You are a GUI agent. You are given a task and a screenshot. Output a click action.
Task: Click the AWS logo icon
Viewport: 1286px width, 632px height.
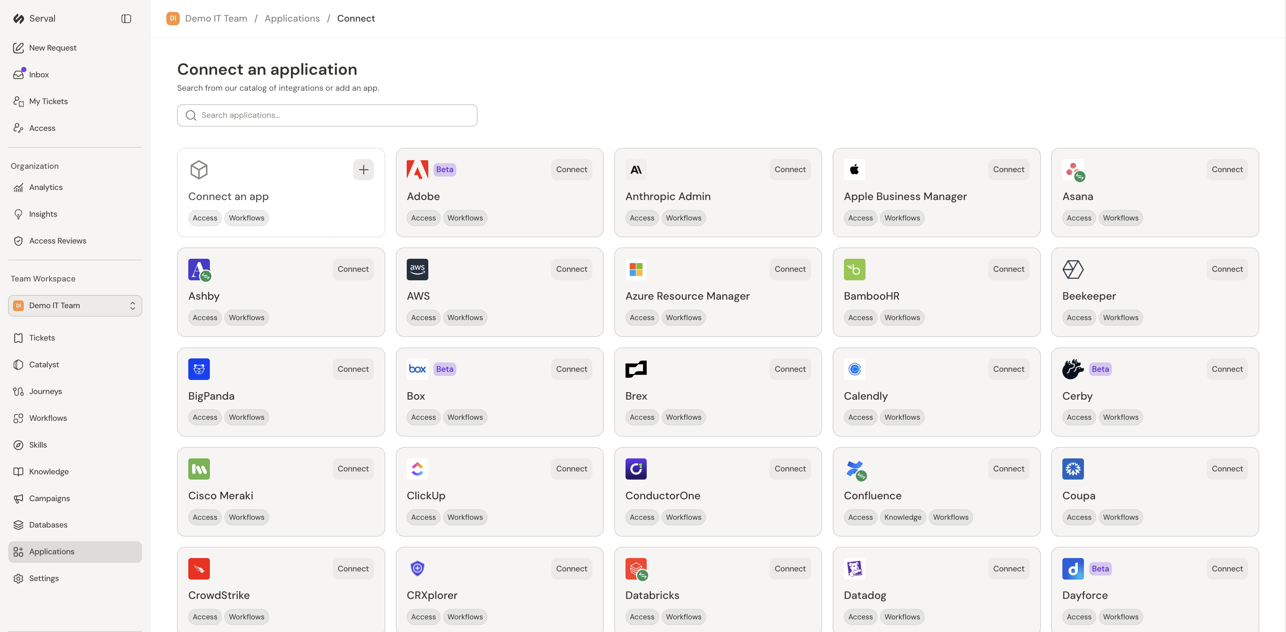[418, 270]
